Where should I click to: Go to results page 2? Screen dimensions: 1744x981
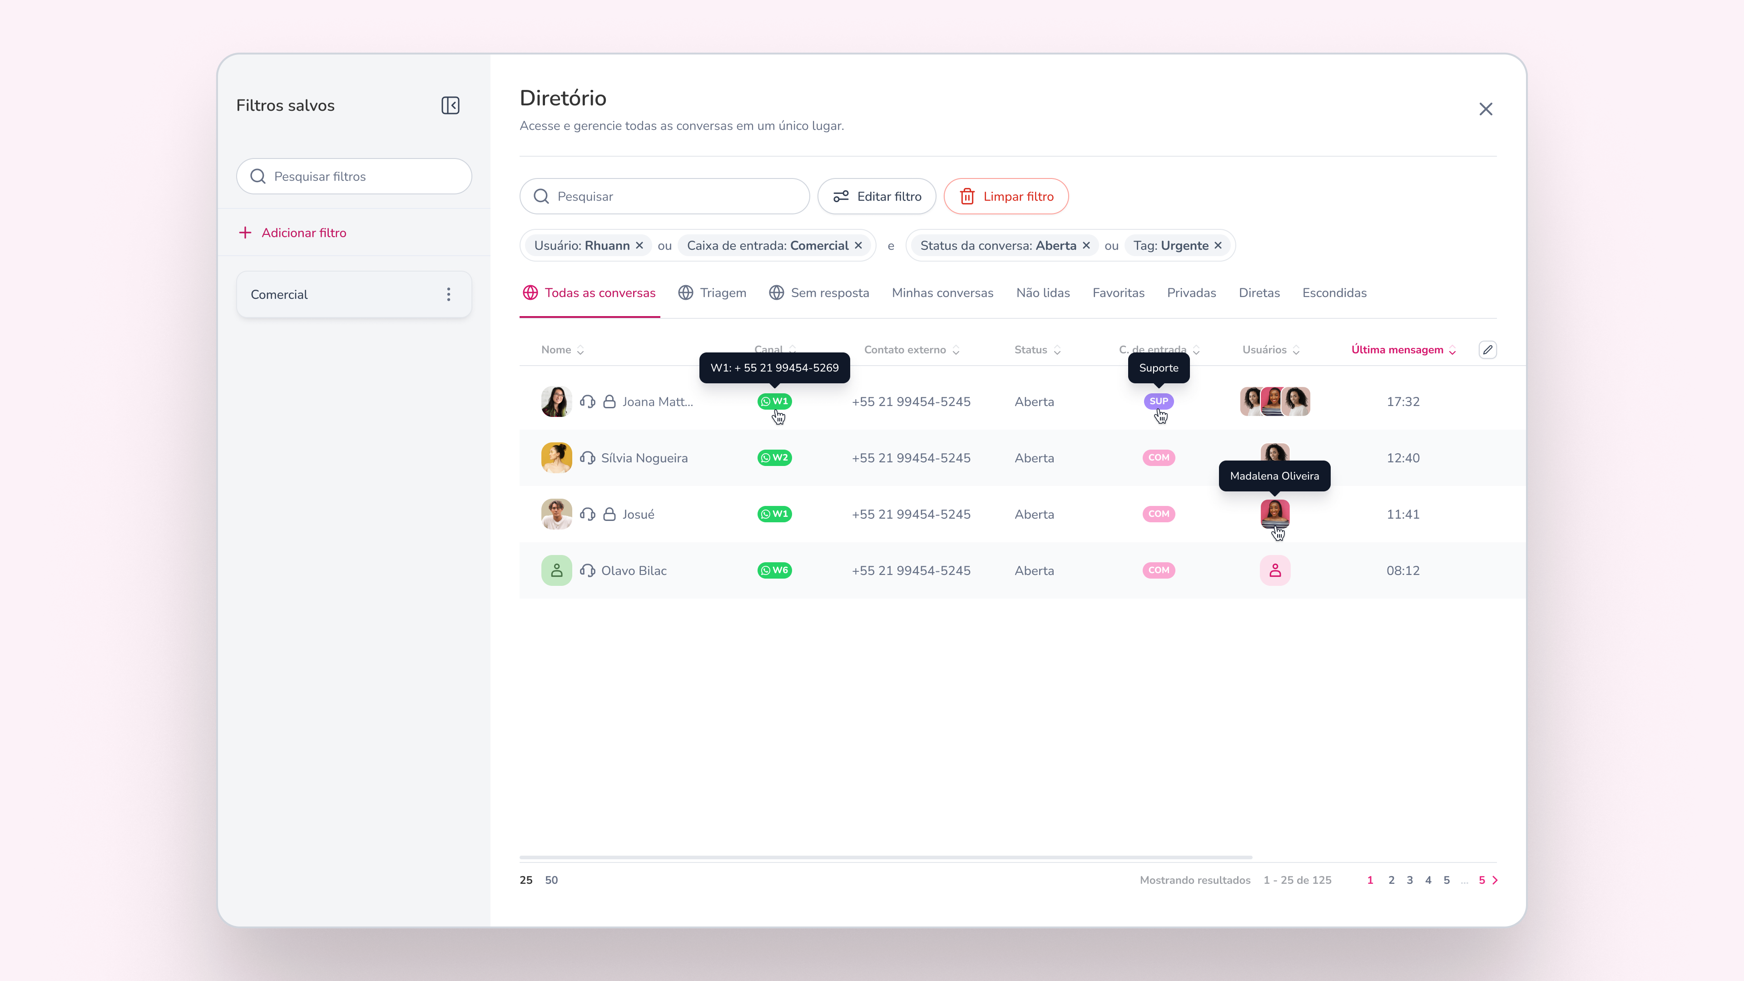pos(1391,880)
